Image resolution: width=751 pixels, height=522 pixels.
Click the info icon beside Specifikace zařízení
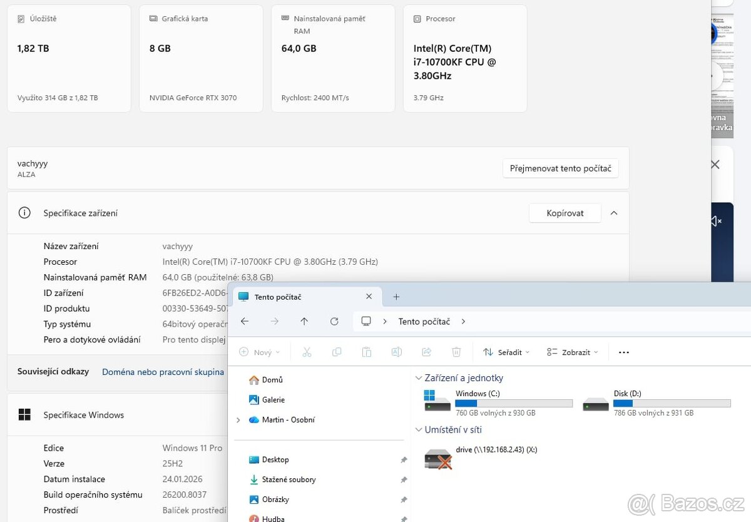[x=24, y=213]
